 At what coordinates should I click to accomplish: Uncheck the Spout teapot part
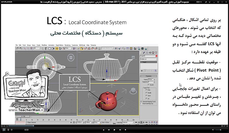pyautogui.click(x=146, y=95)
